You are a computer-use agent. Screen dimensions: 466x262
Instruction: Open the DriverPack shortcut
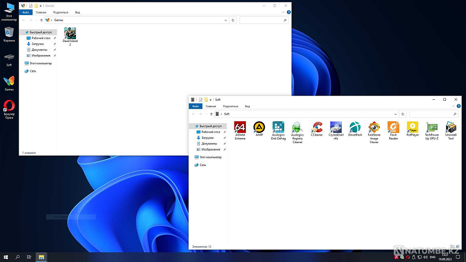click(x=355, y=129)
